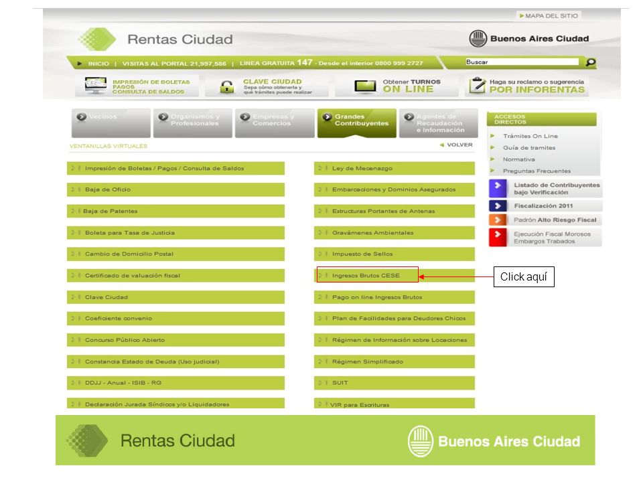
Task: Click Ley de Mecenazgo option
Action: (395, 169)
